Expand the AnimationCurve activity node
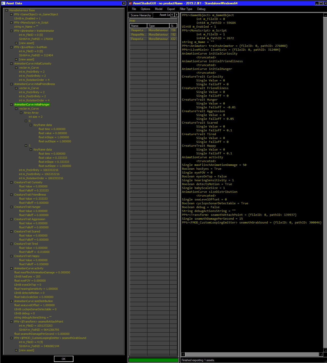Image resolution: width=327 pixels, height=363 pixels. [x=12, y=268]
